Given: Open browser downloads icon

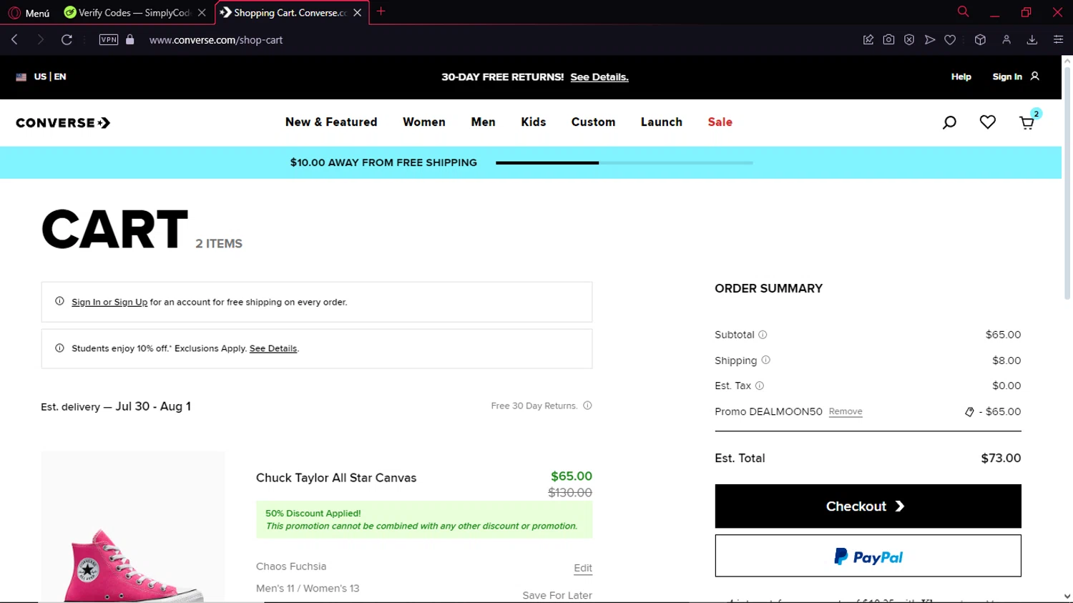Looking at the screenshot, I should pyautogui.click(x=1032, y=40).
